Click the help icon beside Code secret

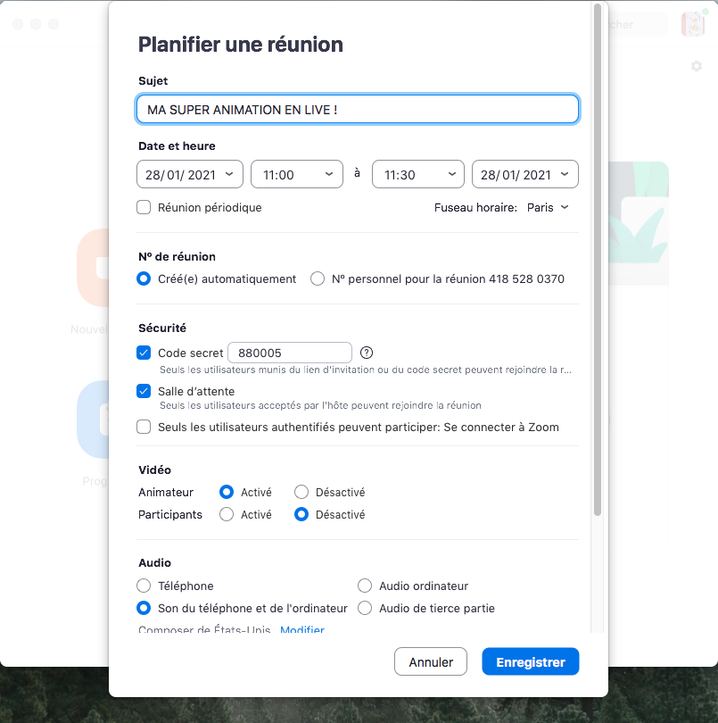366,352
